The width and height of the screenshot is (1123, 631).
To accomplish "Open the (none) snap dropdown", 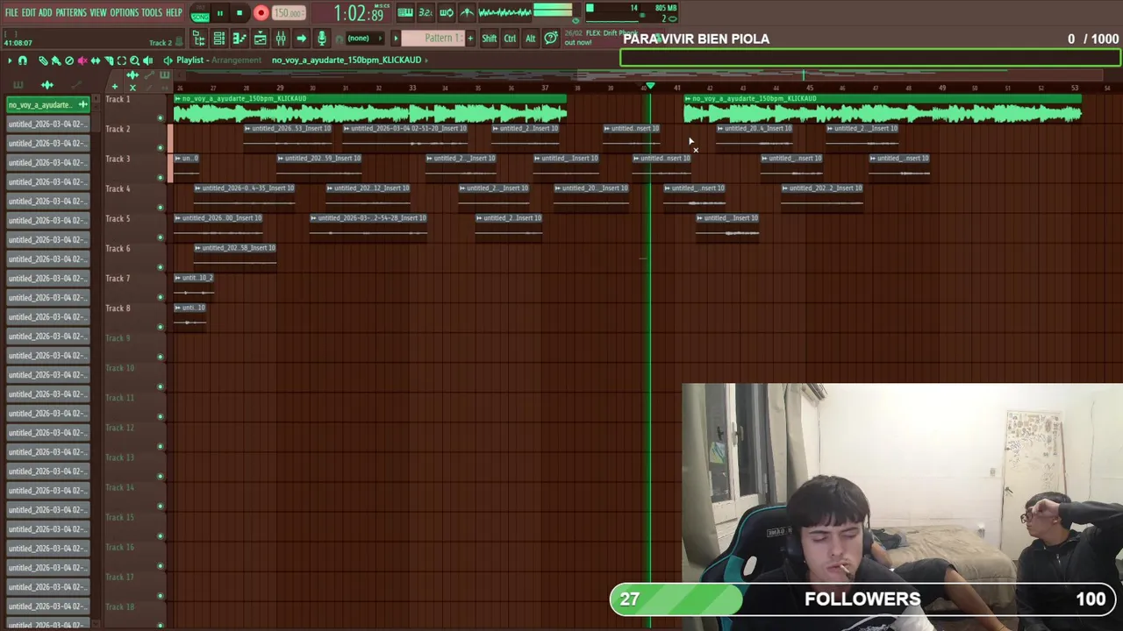I will 365,39.
